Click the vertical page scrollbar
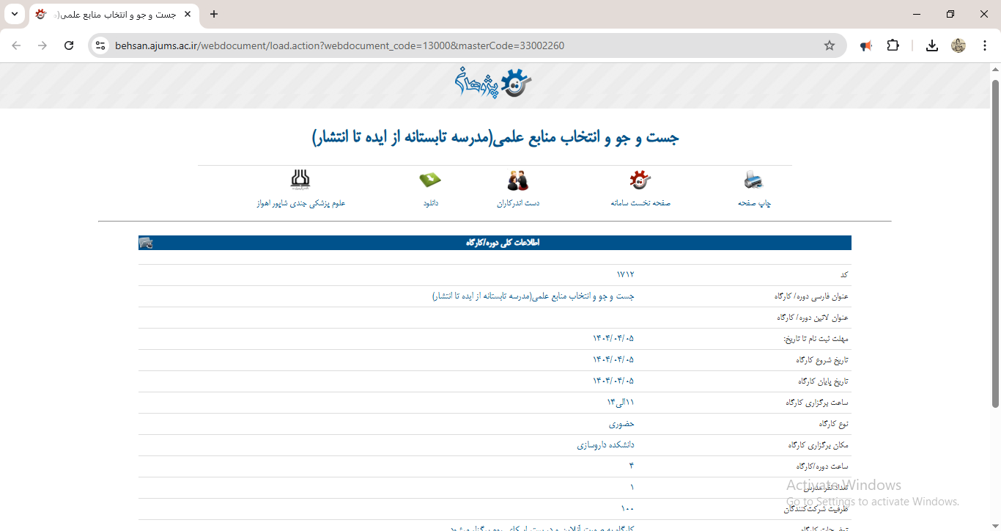1001x531 pixels. coord(995,242)
